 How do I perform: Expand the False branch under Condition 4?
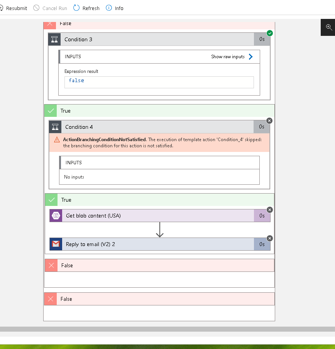159,265
